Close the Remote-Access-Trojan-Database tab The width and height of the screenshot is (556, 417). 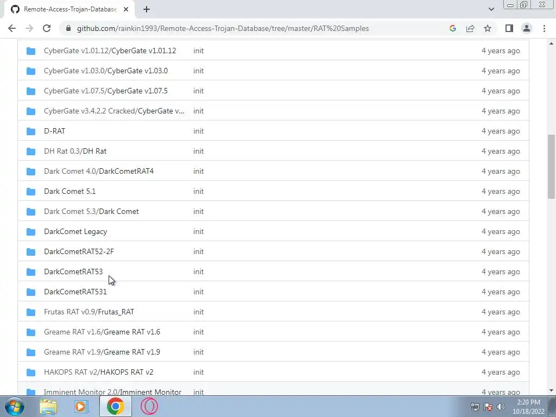point(126,9)
